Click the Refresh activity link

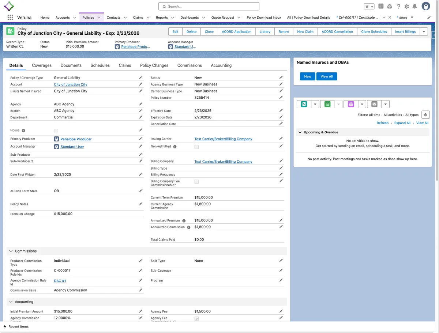click(x=383, y=123)
